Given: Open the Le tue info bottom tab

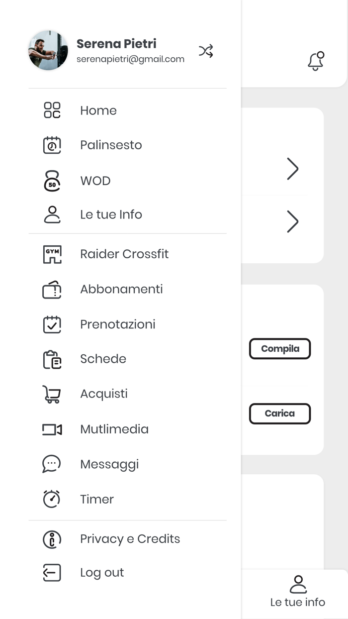Looking at the screenshot, I should [297, 592].
